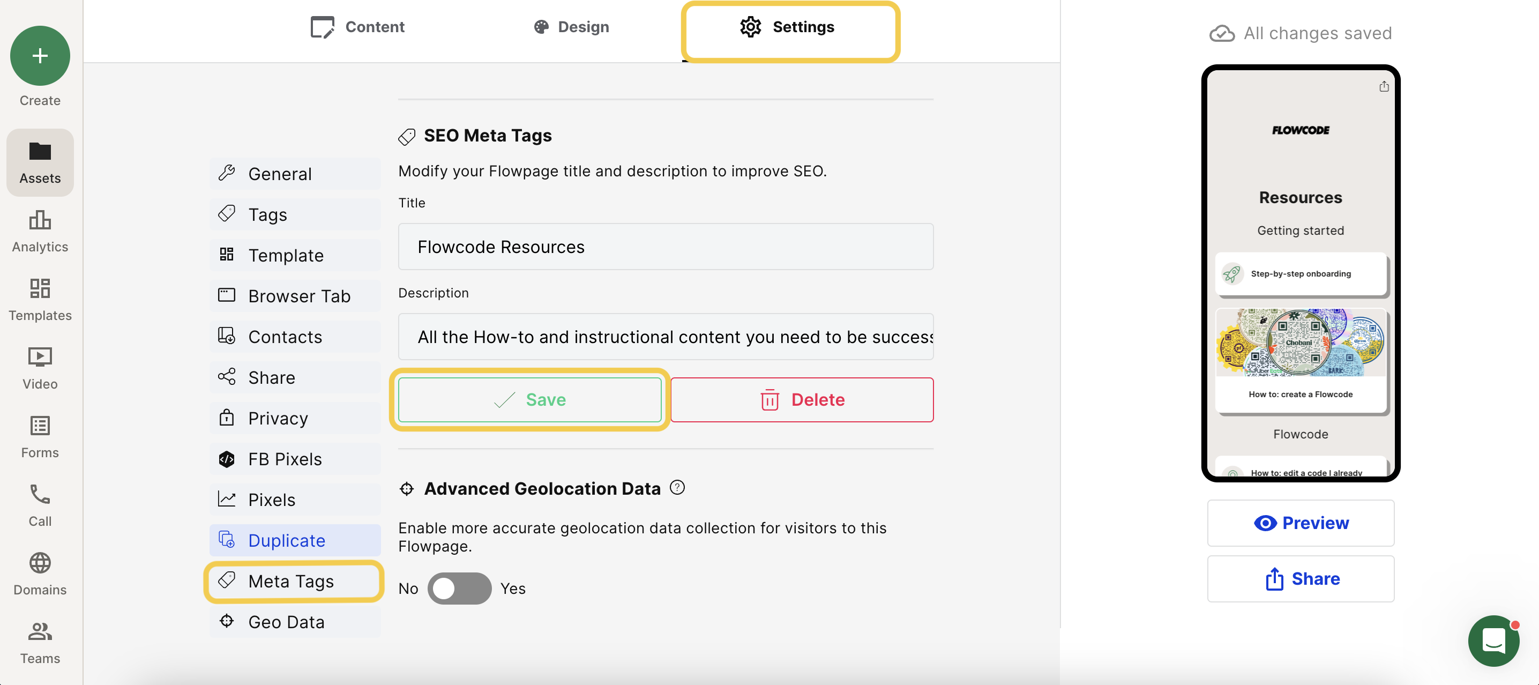Click the share icon in phone preview
The image size is (1539, 685).
point(1384,87)
